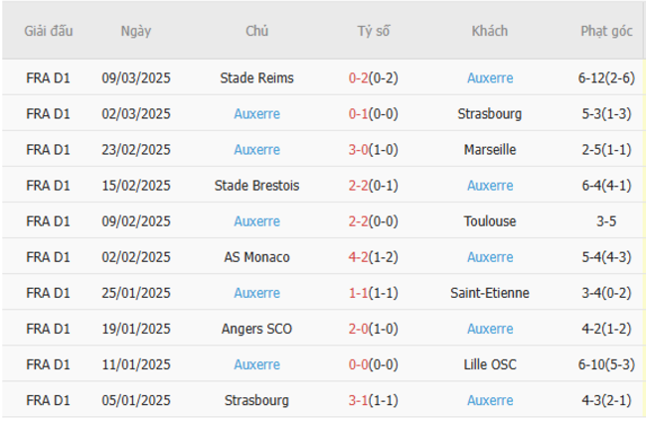
Task: Open Lille OSC team link
Action: coord(490,364)
